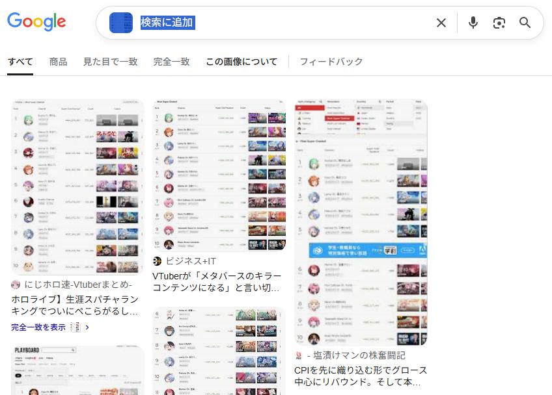Click the ビジネス+IT site favicon
The height and width of the screenshot is (395, 552).
pyautogui.click(x=158, y=261)
